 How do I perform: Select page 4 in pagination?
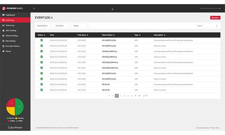click(128, 96)
